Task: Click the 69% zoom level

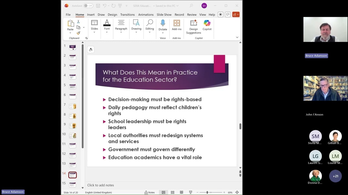Action: point(230,193)
